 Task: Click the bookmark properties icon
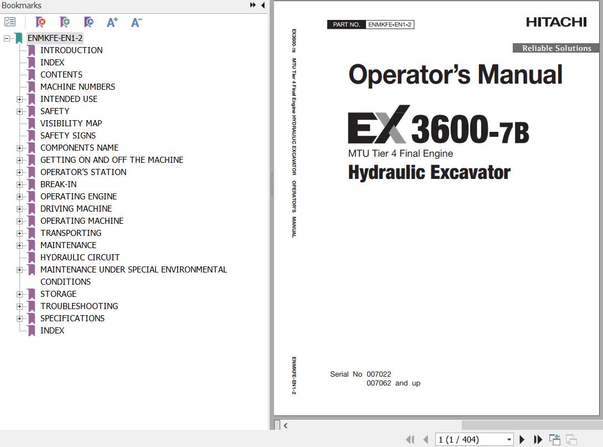click(x=89, y=22)
